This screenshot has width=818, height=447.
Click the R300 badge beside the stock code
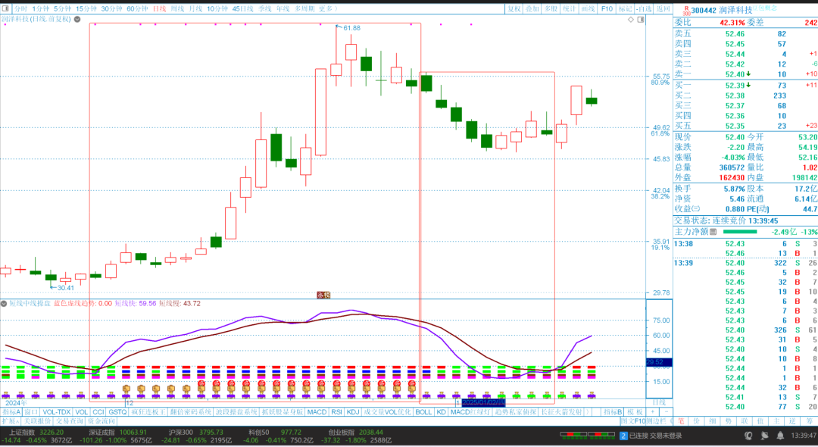click(686, 11)
